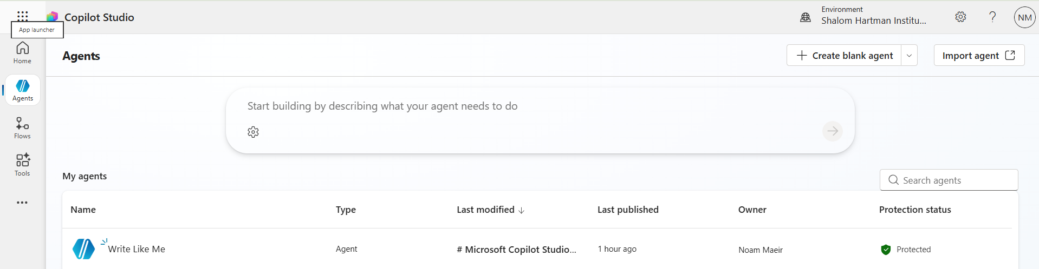Click the Write Like Me agent icon
The width and height of the screenshot is (1039, 269).
pos(83,249)
